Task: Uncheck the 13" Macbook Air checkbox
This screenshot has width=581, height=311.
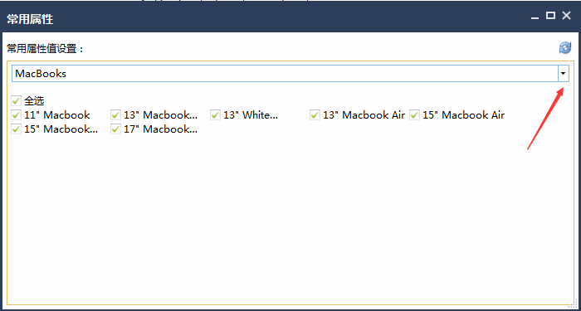Action: point(315,115)
